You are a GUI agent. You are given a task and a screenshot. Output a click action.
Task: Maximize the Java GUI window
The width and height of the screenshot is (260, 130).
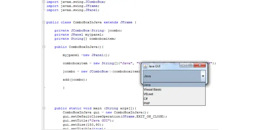coord(190,65)
